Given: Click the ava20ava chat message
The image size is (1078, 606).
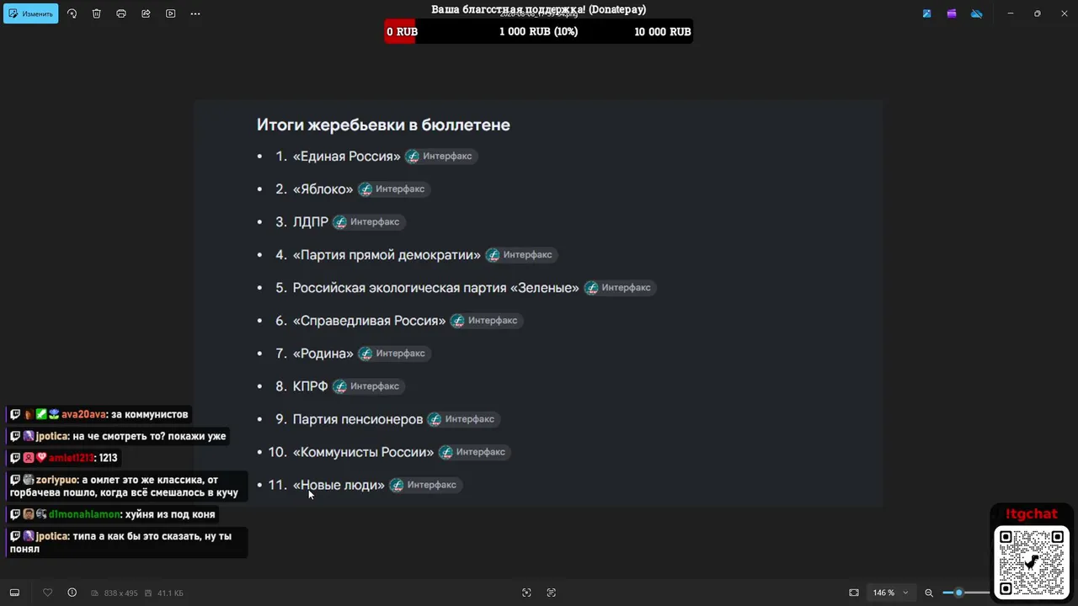Looking at the screenshot, I should pos(99,414).
